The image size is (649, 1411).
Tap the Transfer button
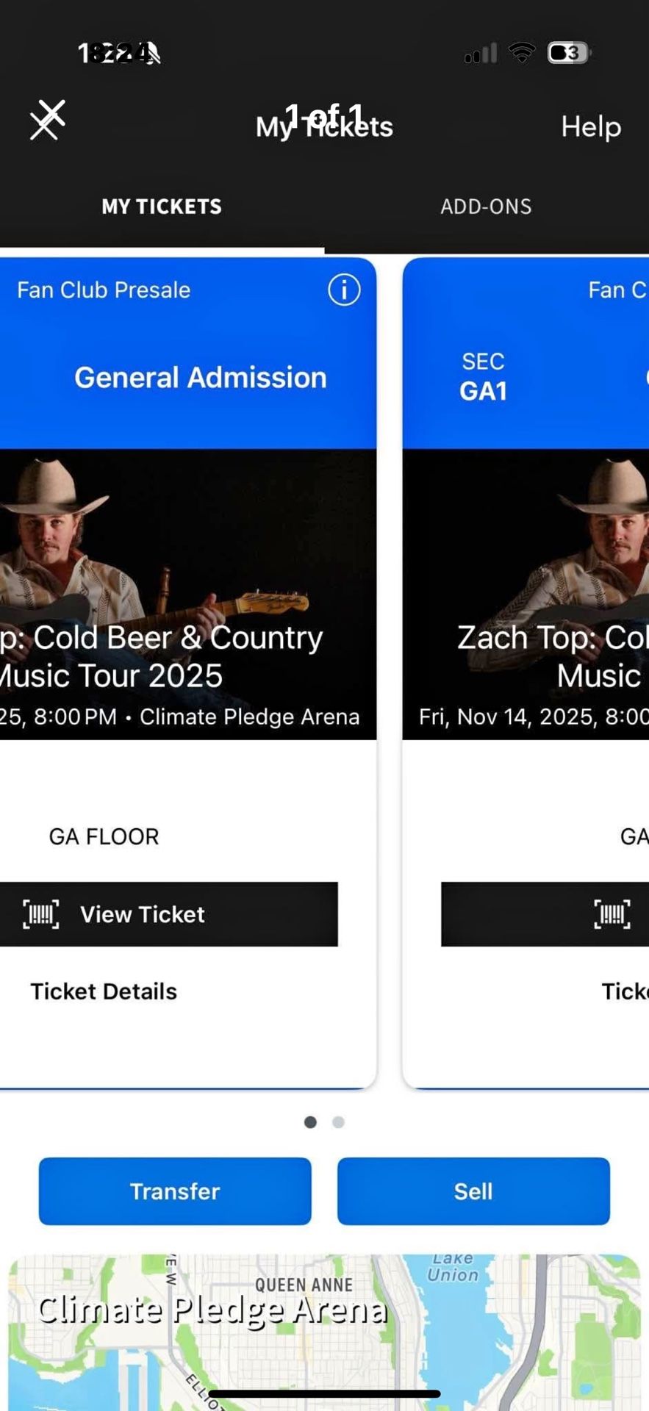point(174,1191)
